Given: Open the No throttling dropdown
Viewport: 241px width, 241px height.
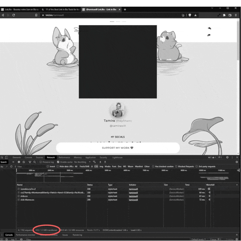Looking at the screenshot, I should coord(82,162).
